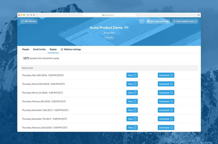The width and height of the screenshot is (218, 144).
Task: Download the May 10th 2018 session
Action: [166, 75]
